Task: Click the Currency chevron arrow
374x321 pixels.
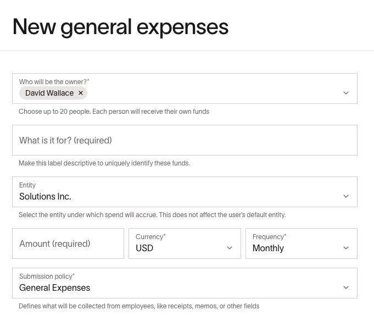Action: tap(230, 248)
